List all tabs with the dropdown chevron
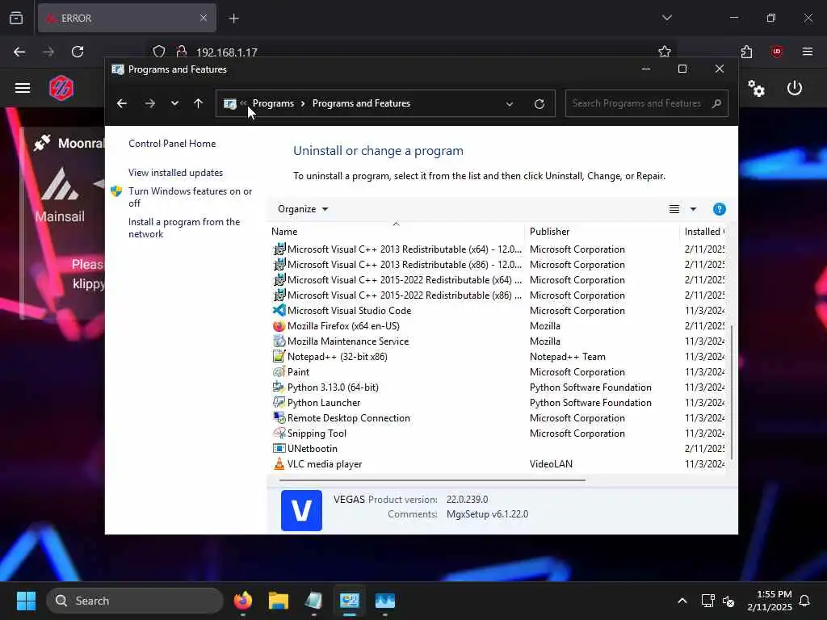Viewport: 827px width, 620px height. click(x=666, y=18)
